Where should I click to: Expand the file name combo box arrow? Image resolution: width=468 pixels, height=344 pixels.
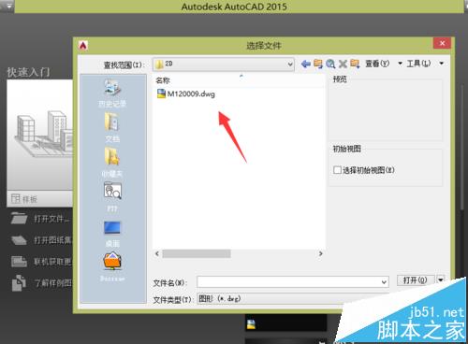tap(384, 282)
